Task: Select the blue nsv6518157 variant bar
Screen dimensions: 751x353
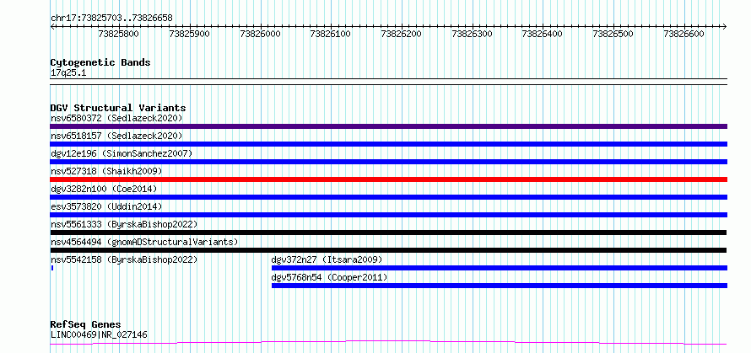Action: (388, 144)
